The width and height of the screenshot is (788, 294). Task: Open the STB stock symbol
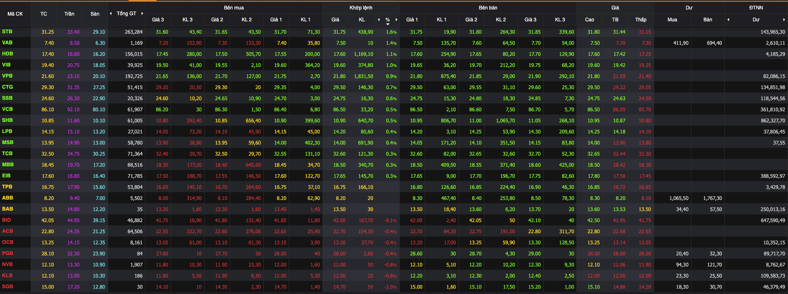coord(7,32)
